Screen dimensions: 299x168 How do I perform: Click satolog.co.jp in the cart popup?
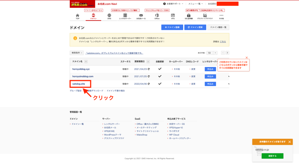262,150
